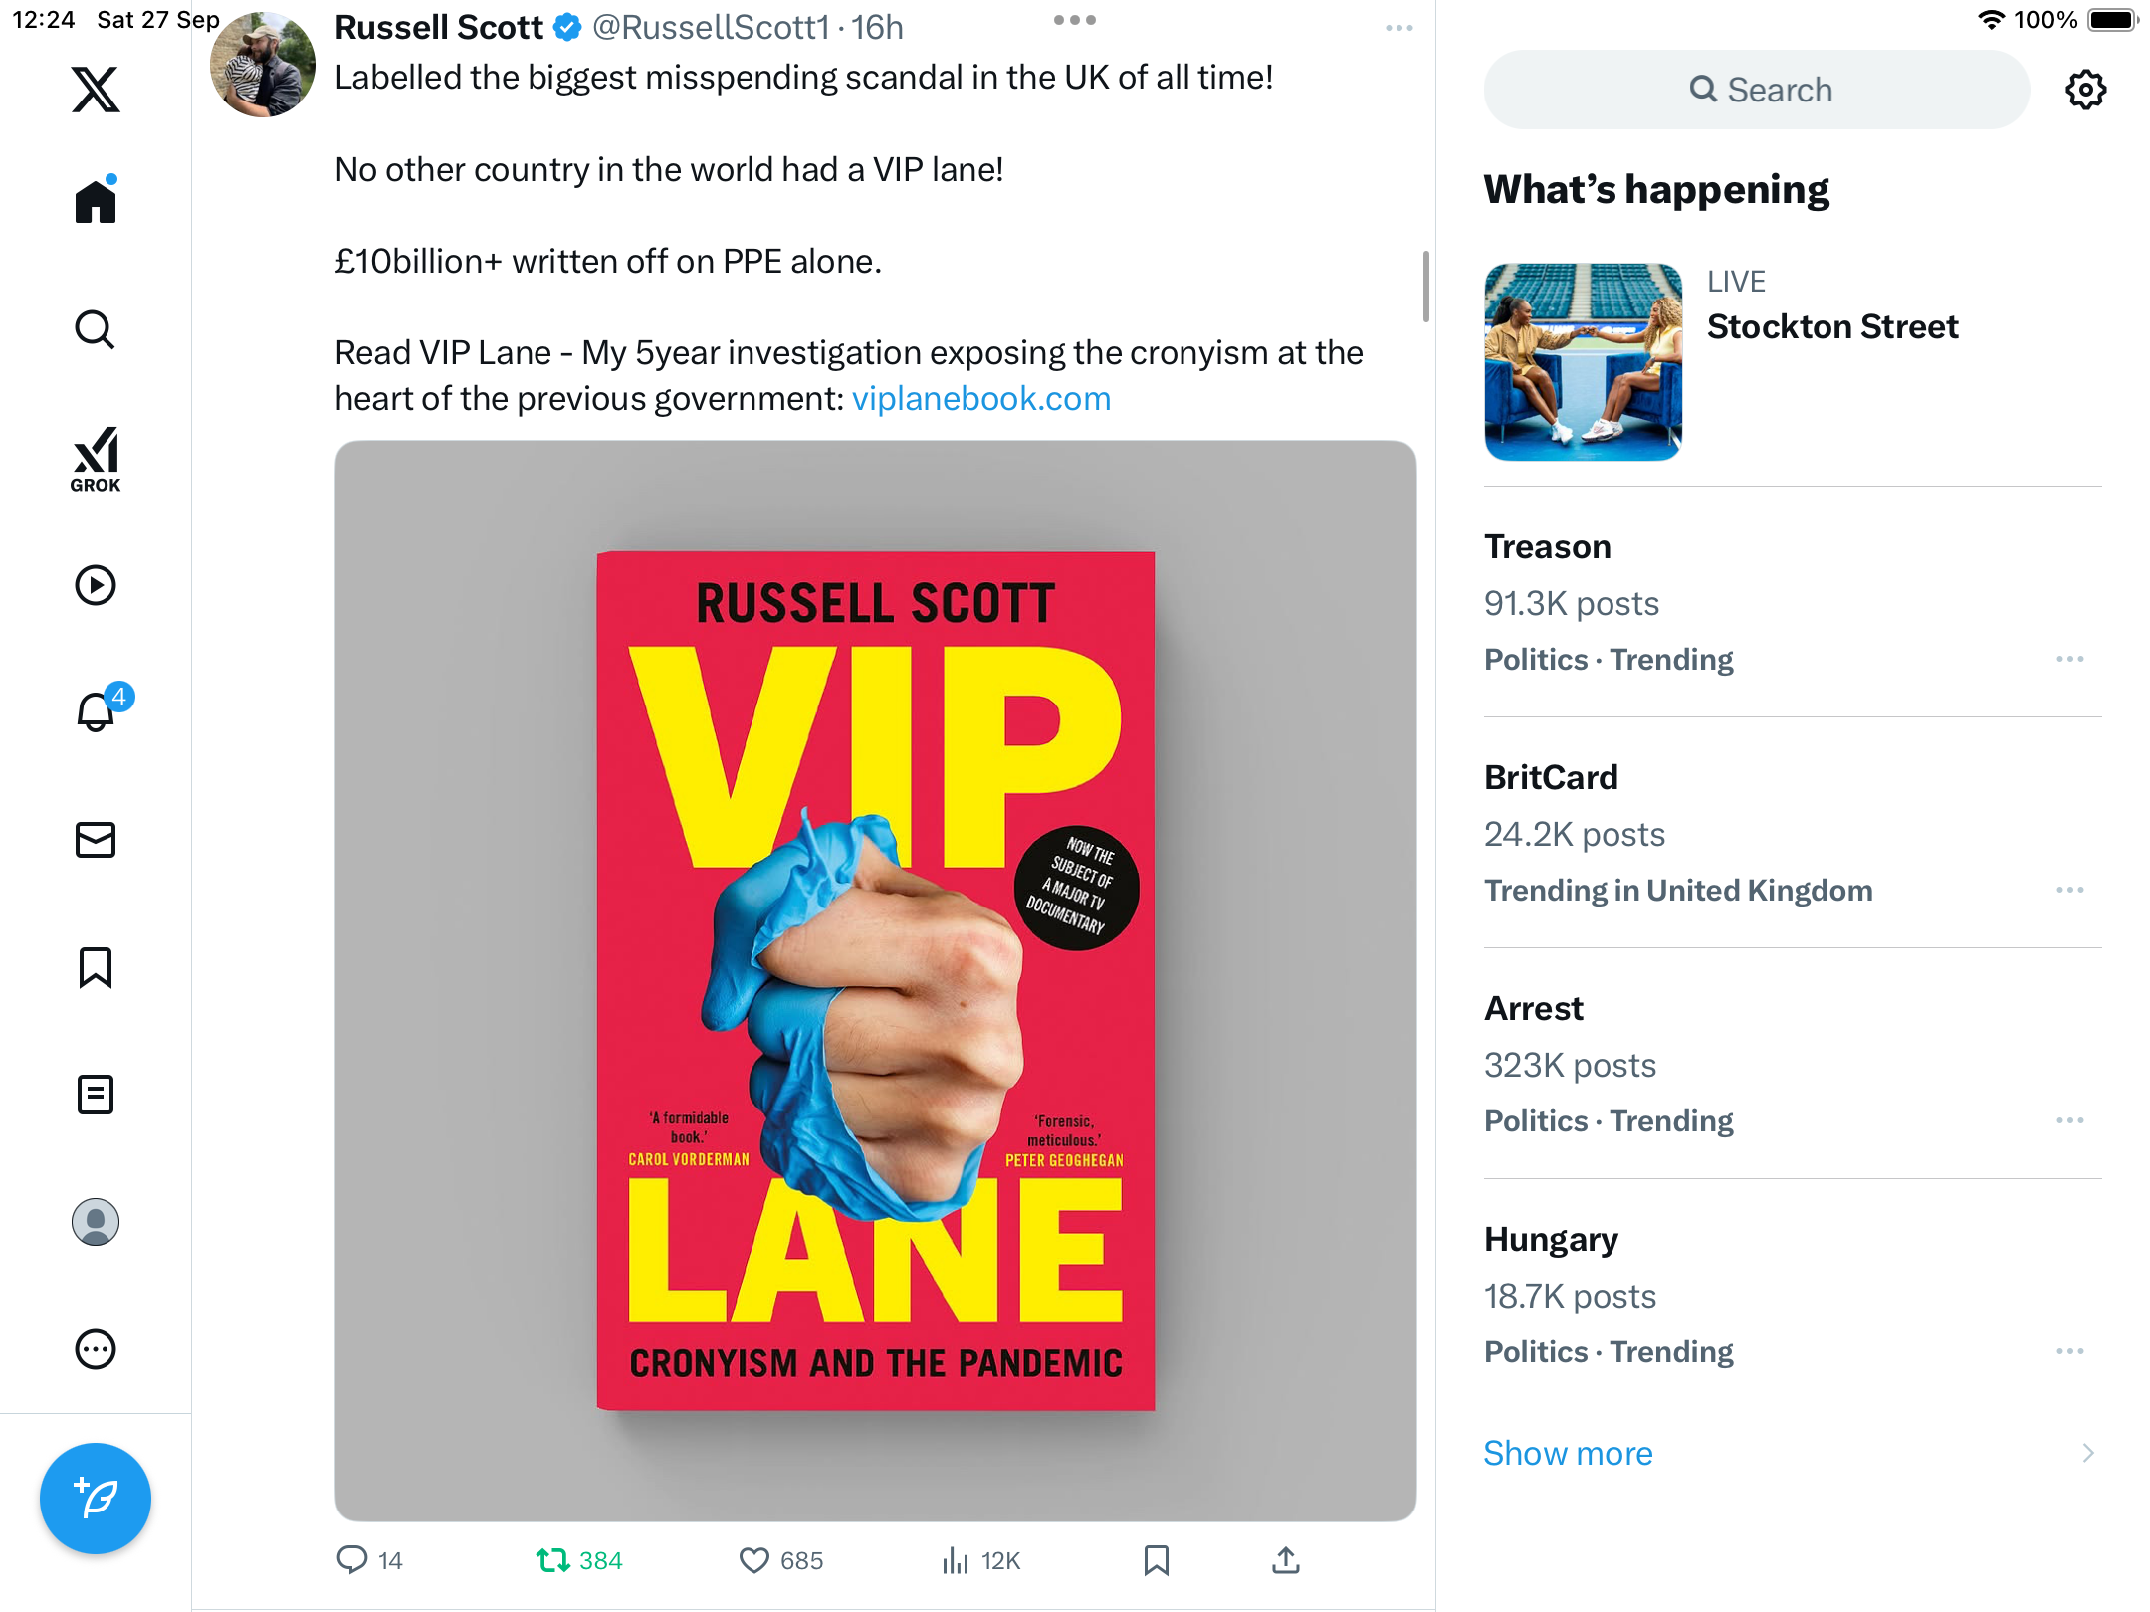2150x1612 pixels.
Task: Open the Notifications bell
Action: coord(96,711)
